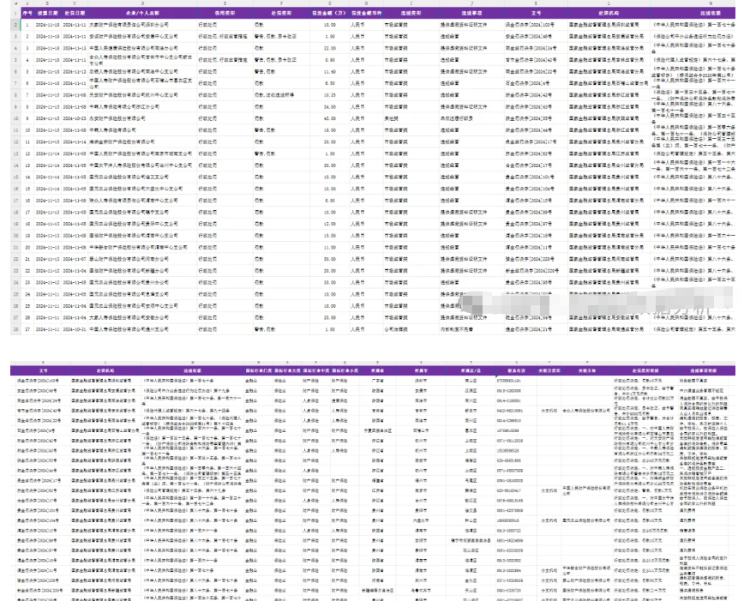Select row number 28 in upper table

[x=15, y=329]
